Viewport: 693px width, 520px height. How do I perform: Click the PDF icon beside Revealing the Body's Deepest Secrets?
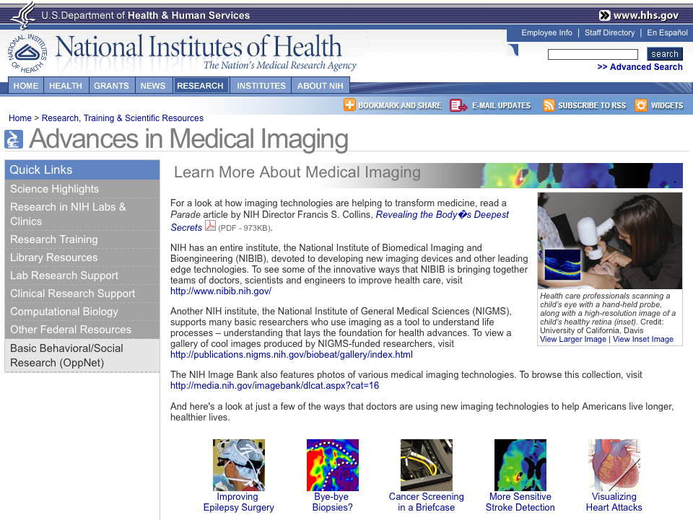pos(211,225)
